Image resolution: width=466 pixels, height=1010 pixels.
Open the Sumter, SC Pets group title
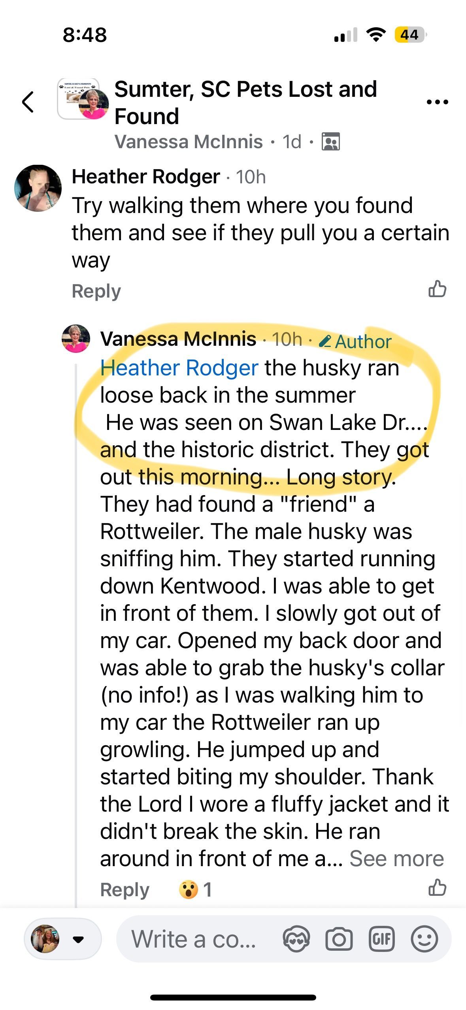pos(245,102)
